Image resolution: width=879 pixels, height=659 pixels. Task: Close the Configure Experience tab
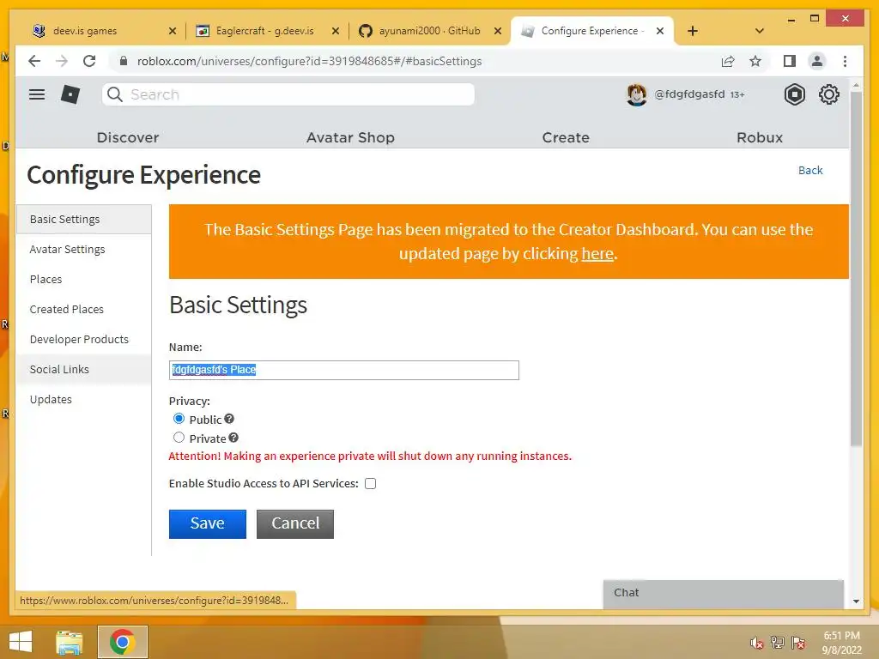click(660, 31)
